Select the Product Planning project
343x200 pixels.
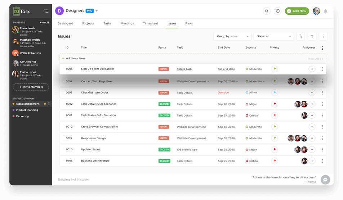pyautogui.click(x=27, y=110)
